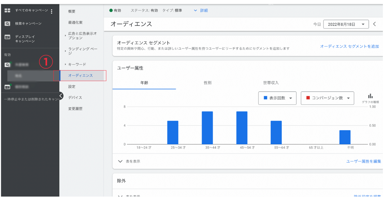Open 概要 in the page menu
Image resolution: width=391 pixels, height=205 pixels.
(x=72, y=11)
